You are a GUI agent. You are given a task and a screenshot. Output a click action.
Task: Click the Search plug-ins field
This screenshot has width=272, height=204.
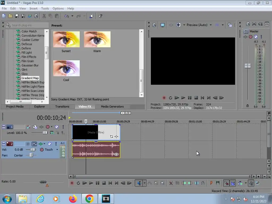pyautogui.click(x=27, y=25)
